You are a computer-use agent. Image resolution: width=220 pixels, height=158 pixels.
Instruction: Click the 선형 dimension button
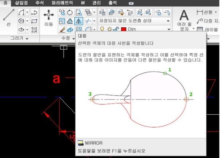point(204,12)
